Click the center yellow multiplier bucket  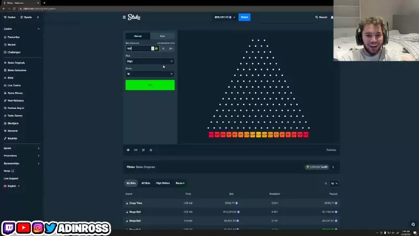[258, 135]
